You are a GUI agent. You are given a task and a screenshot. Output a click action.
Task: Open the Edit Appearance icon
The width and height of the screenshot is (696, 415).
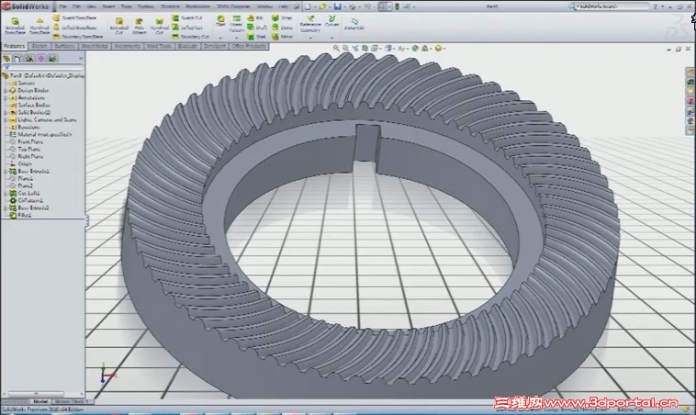pyautogui.click(x=415, y=48)
